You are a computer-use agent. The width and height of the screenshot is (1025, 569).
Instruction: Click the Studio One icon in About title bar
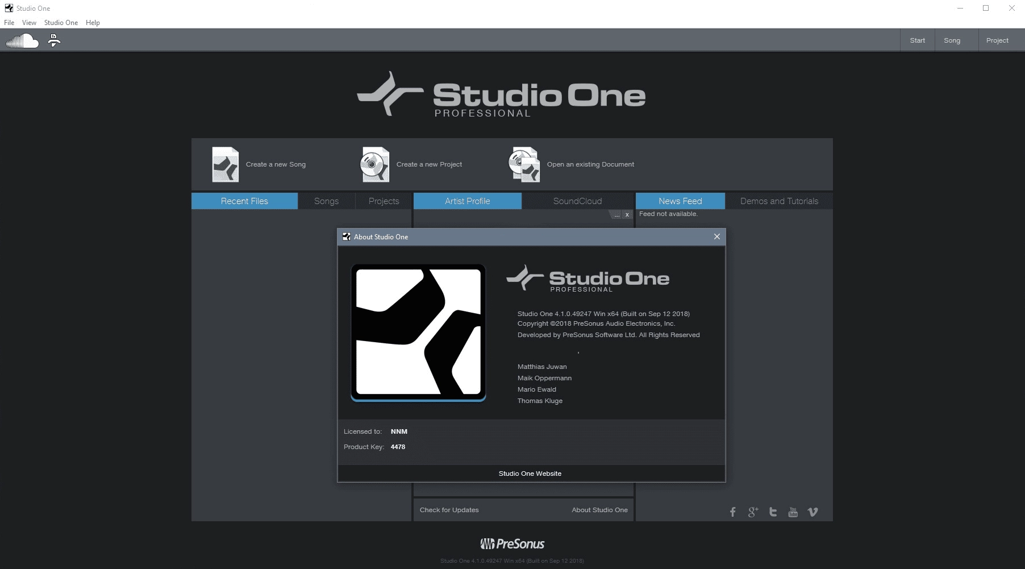[x=347, y=237]
